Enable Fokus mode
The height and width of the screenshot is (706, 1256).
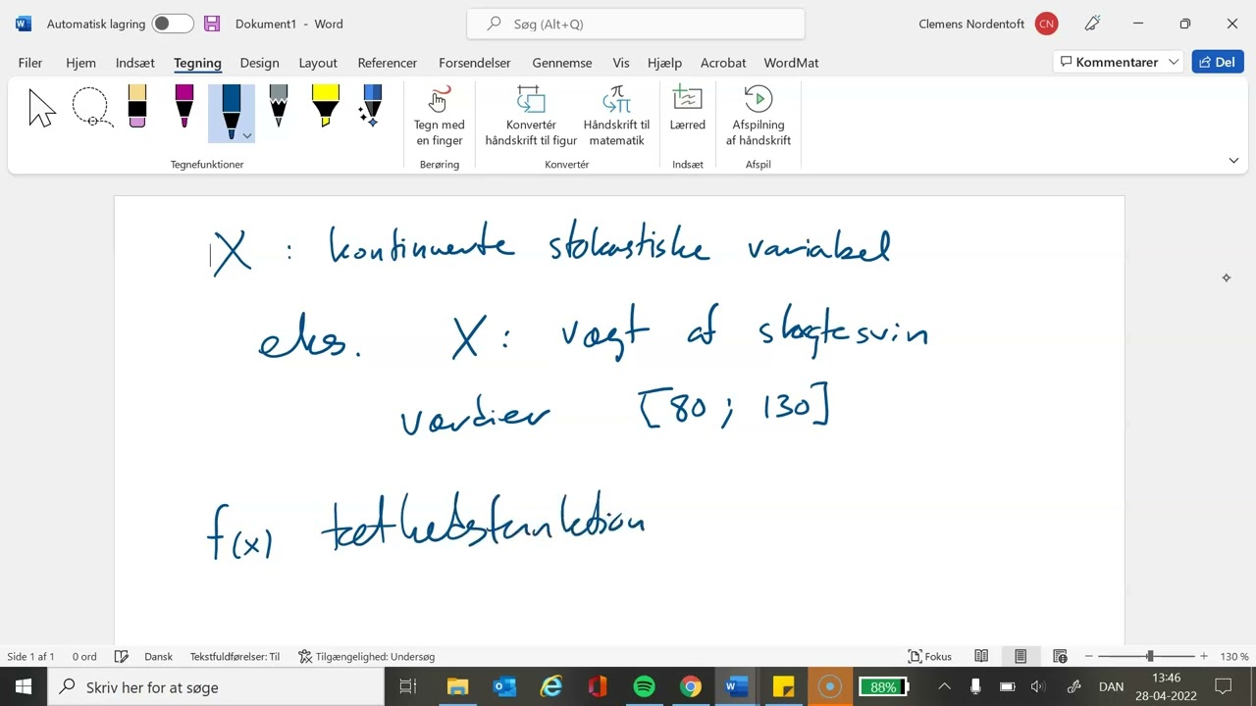pos(930,656)
